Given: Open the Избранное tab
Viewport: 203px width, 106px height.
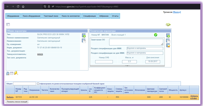Looking at the screenshot, I should 104,16.
